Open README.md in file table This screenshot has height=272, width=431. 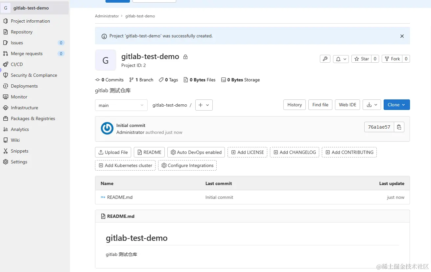tap(120, 197)
